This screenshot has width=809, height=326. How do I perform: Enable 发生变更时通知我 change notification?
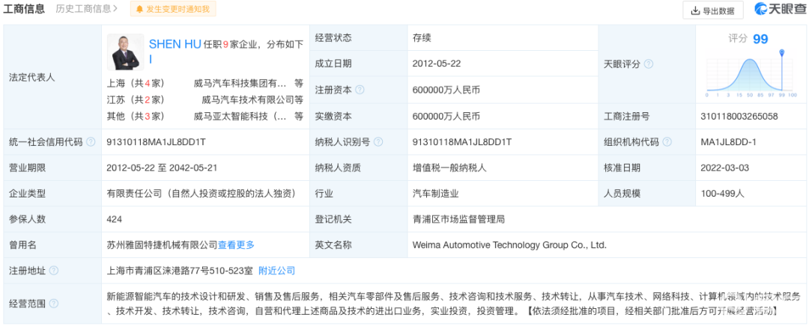point(172,10)
